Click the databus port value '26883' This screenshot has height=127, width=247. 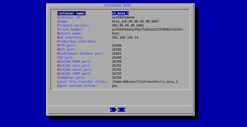click(117, 54)
